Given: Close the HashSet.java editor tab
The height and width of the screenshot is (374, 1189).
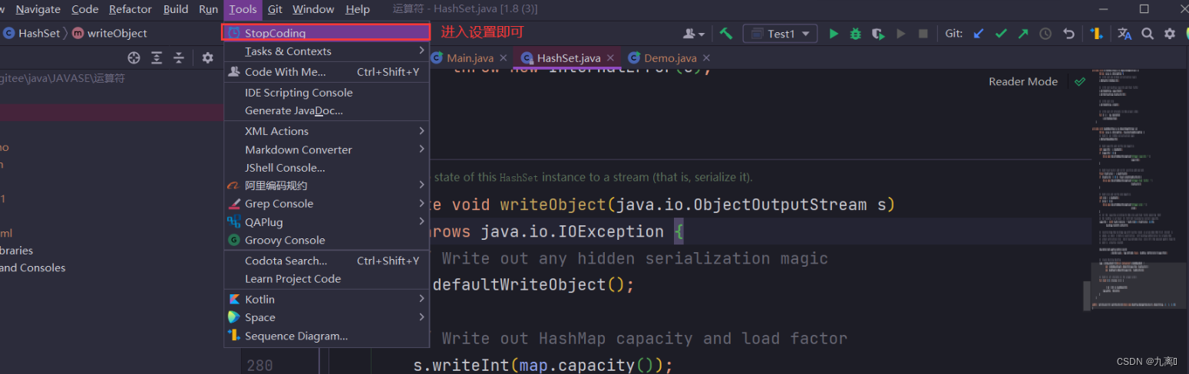Looking at the screenshot, I should [610, 58].
